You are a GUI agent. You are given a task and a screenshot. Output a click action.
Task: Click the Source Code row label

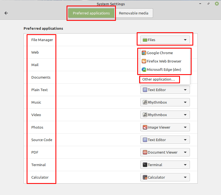point(42,140)
